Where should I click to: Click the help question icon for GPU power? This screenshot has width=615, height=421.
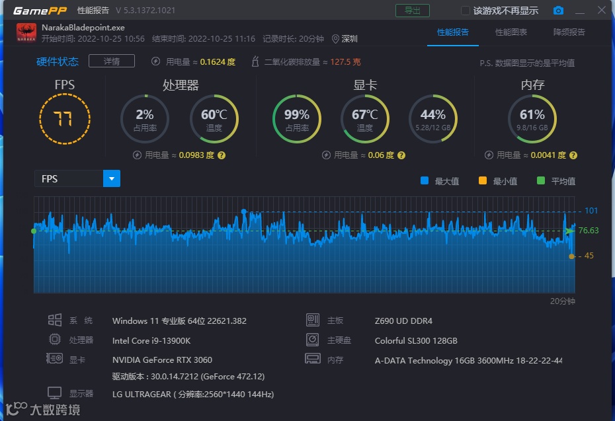point(401,155)
